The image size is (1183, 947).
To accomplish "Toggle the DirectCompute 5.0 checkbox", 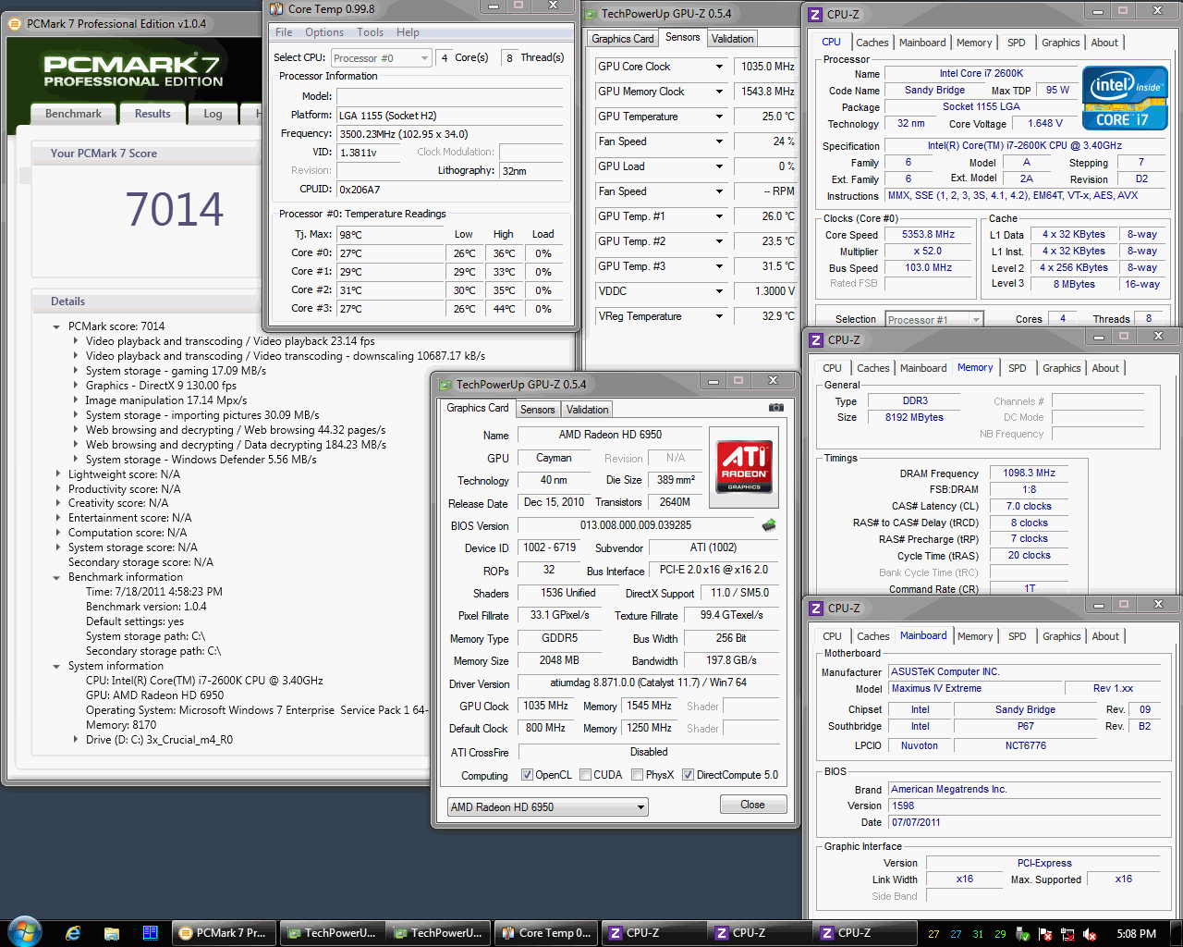I will click(688, 775).
